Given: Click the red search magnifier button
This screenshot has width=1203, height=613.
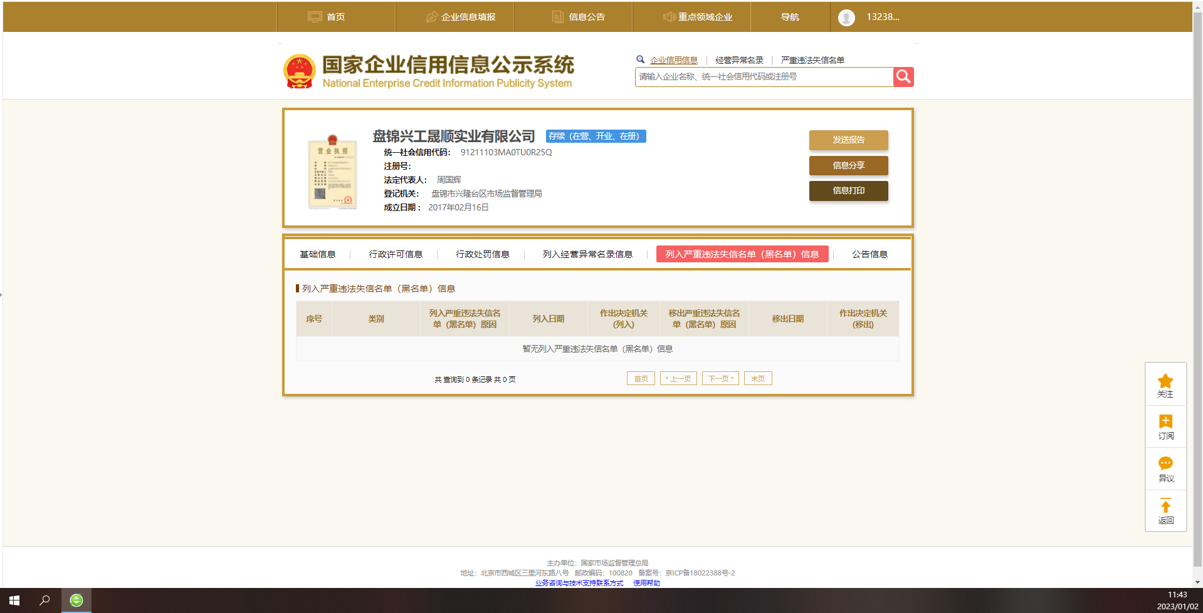Looking at the screenshot, I should point(903,77).
